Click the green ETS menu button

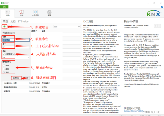[4, 7]
